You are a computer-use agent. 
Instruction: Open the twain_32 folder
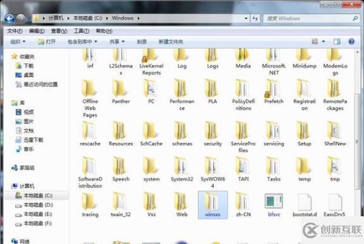121,205
